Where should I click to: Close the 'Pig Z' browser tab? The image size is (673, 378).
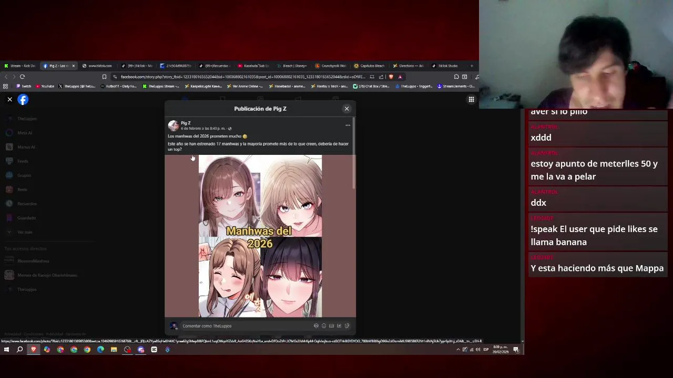(x=74, y=66)
